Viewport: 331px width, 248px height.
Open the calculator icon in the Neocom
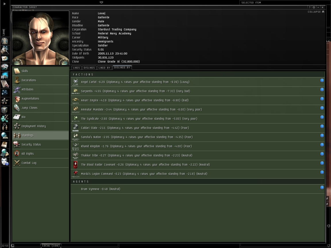5,153
